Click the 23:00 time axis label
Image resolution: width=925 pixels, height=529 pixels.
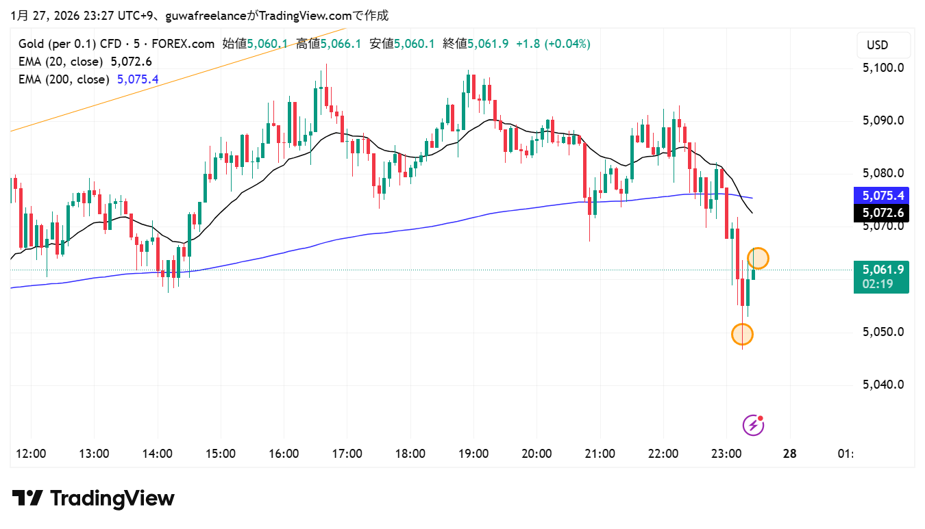(726, 454)
